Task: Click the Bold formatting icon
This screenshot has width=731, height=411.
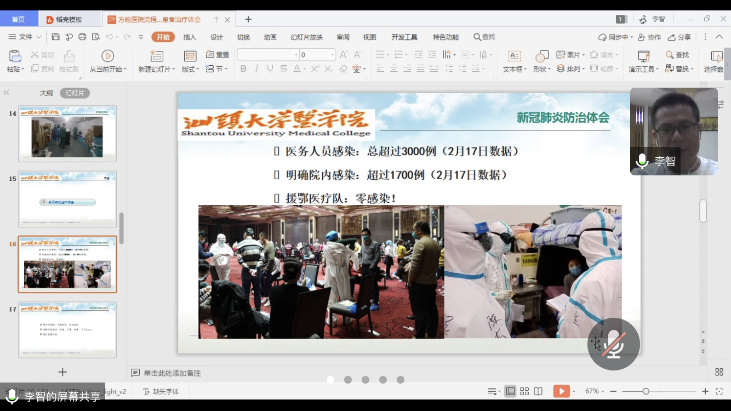Action: coord(243,68)
